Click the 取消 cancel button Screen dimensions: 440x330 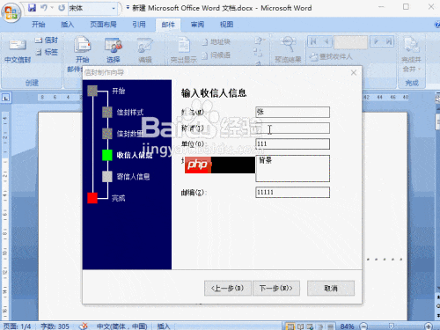331,289
